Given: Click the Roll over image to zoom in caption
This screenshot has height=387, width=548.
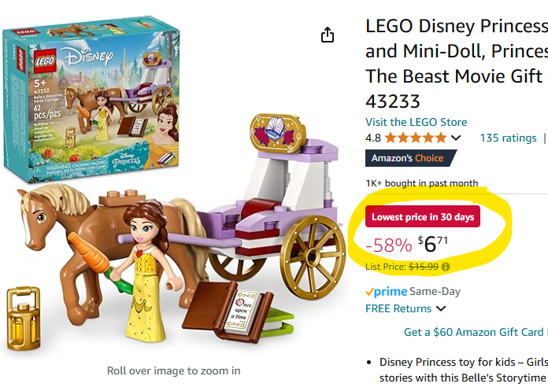Looking at the screenshot, I should click(173, 370).
